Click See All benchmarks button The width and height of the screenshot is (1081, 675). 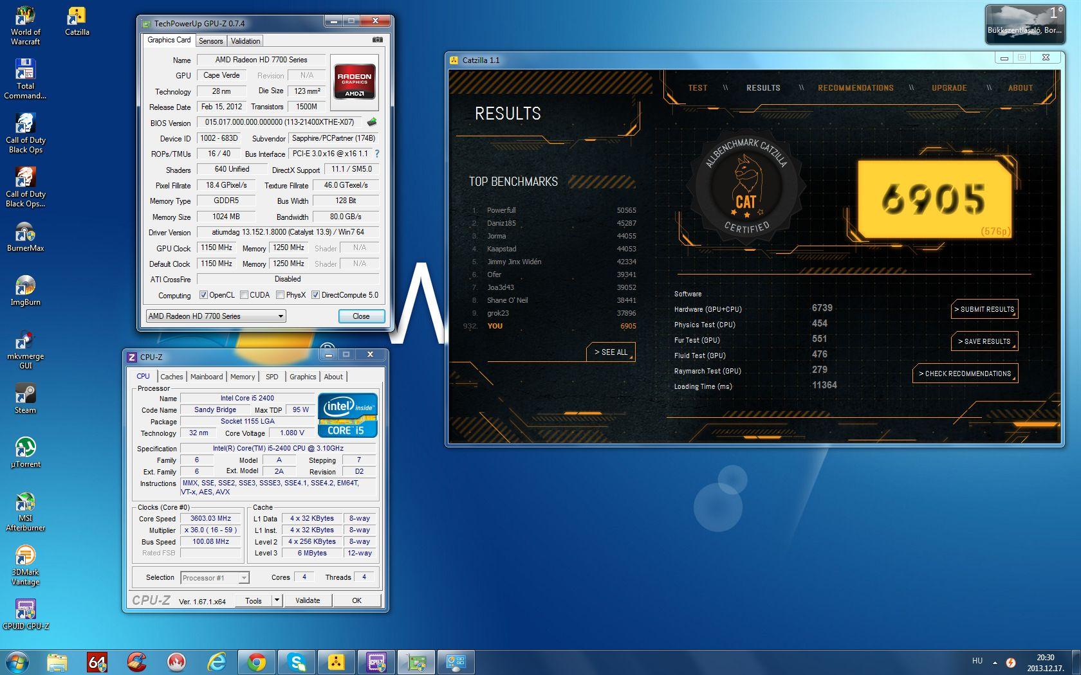coord(611,352)
